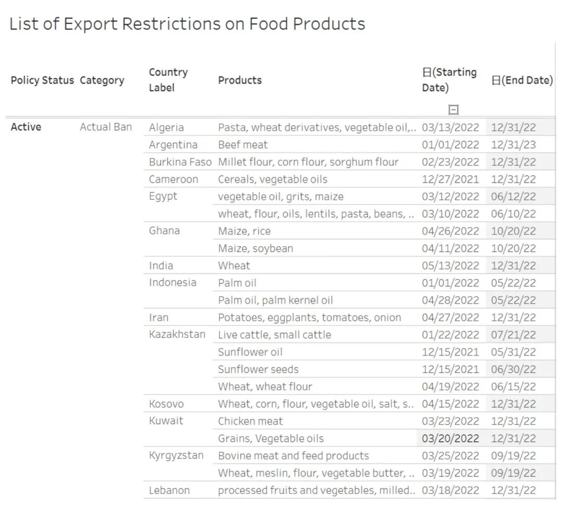The width and height of the screenshot is (563, 507).
Task: Click the Policy Status column header
Action: pos(42,80)
